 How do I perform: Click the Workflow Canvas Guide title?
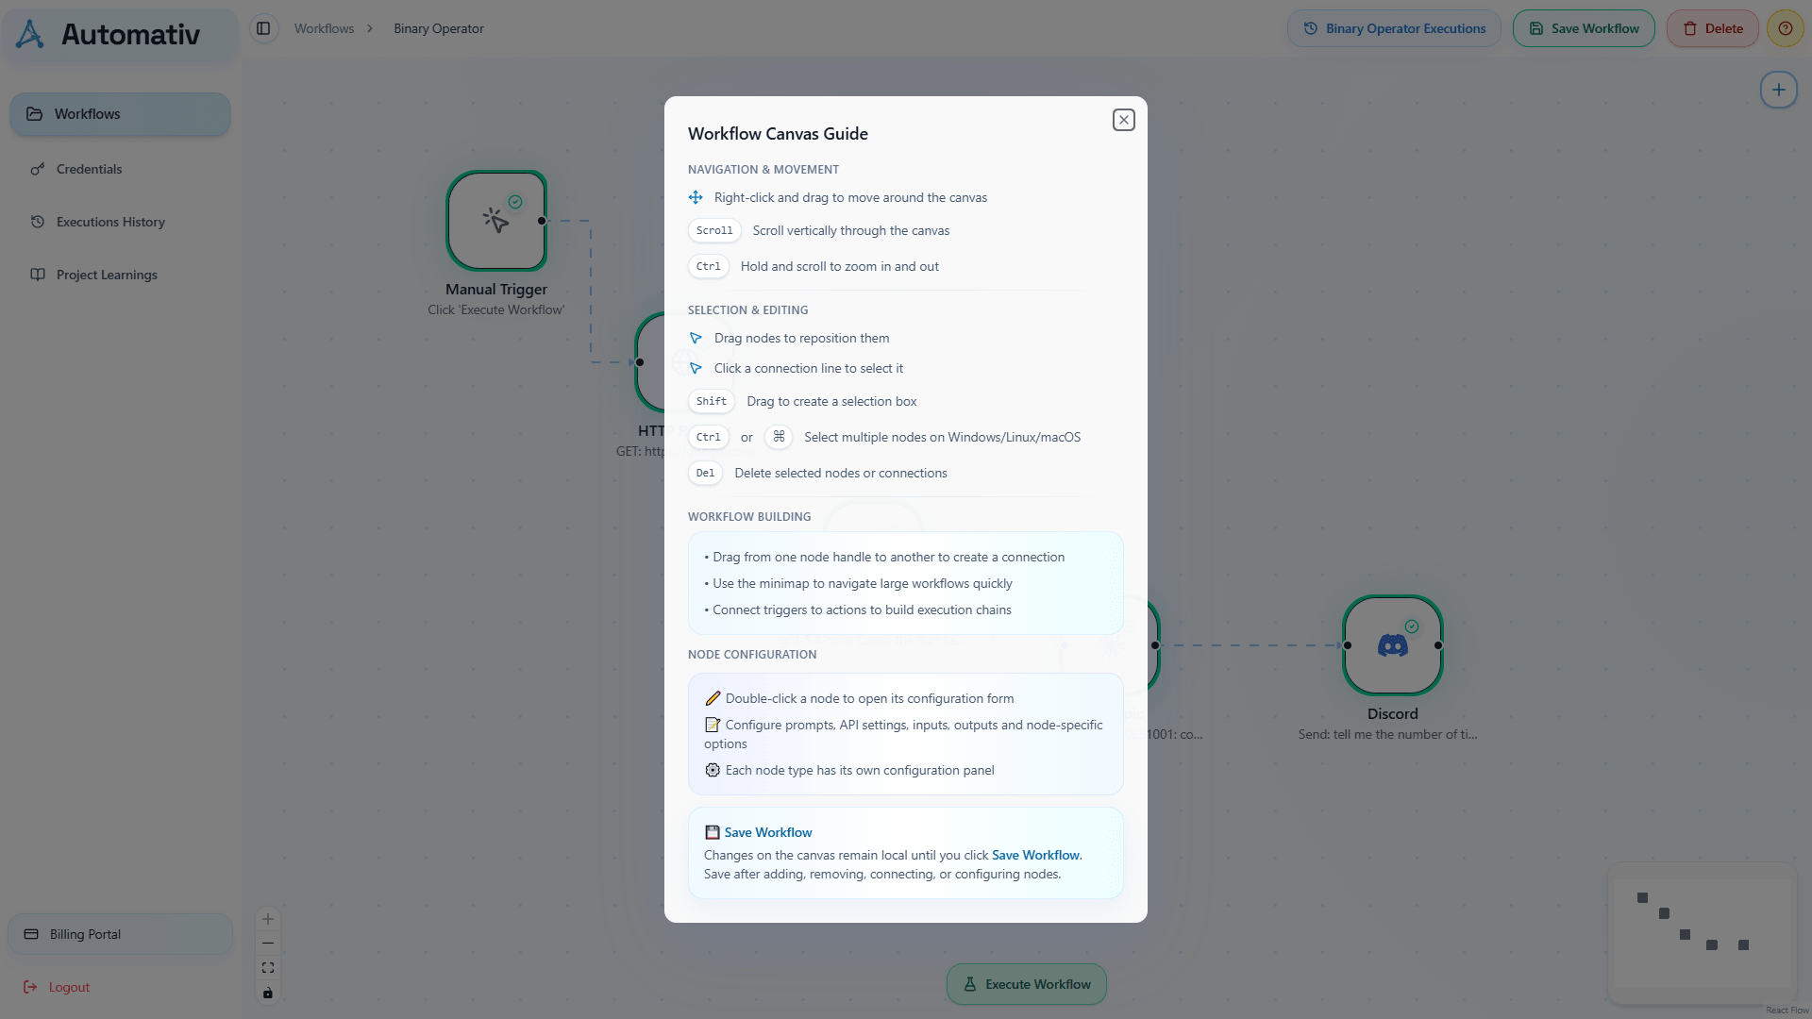pos(778,134)
